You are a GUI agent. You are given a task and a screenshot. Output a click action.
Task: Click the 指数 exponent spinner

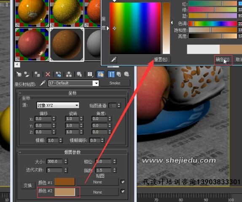[114, 170]
